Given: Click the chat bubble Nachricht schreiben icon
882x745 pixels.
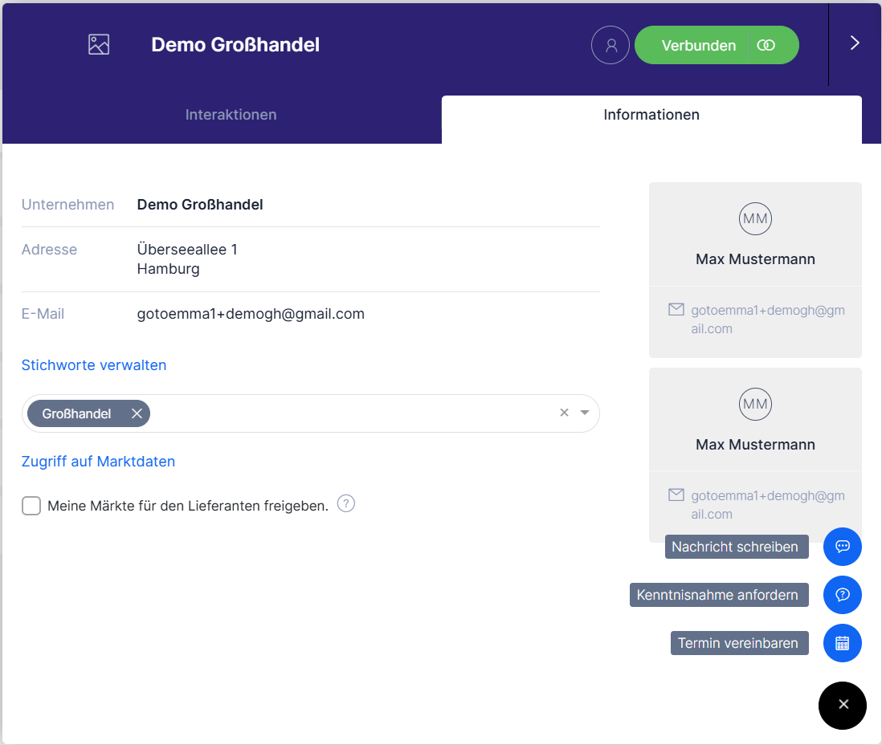Looking at the screenshot, I should point(842,547).
